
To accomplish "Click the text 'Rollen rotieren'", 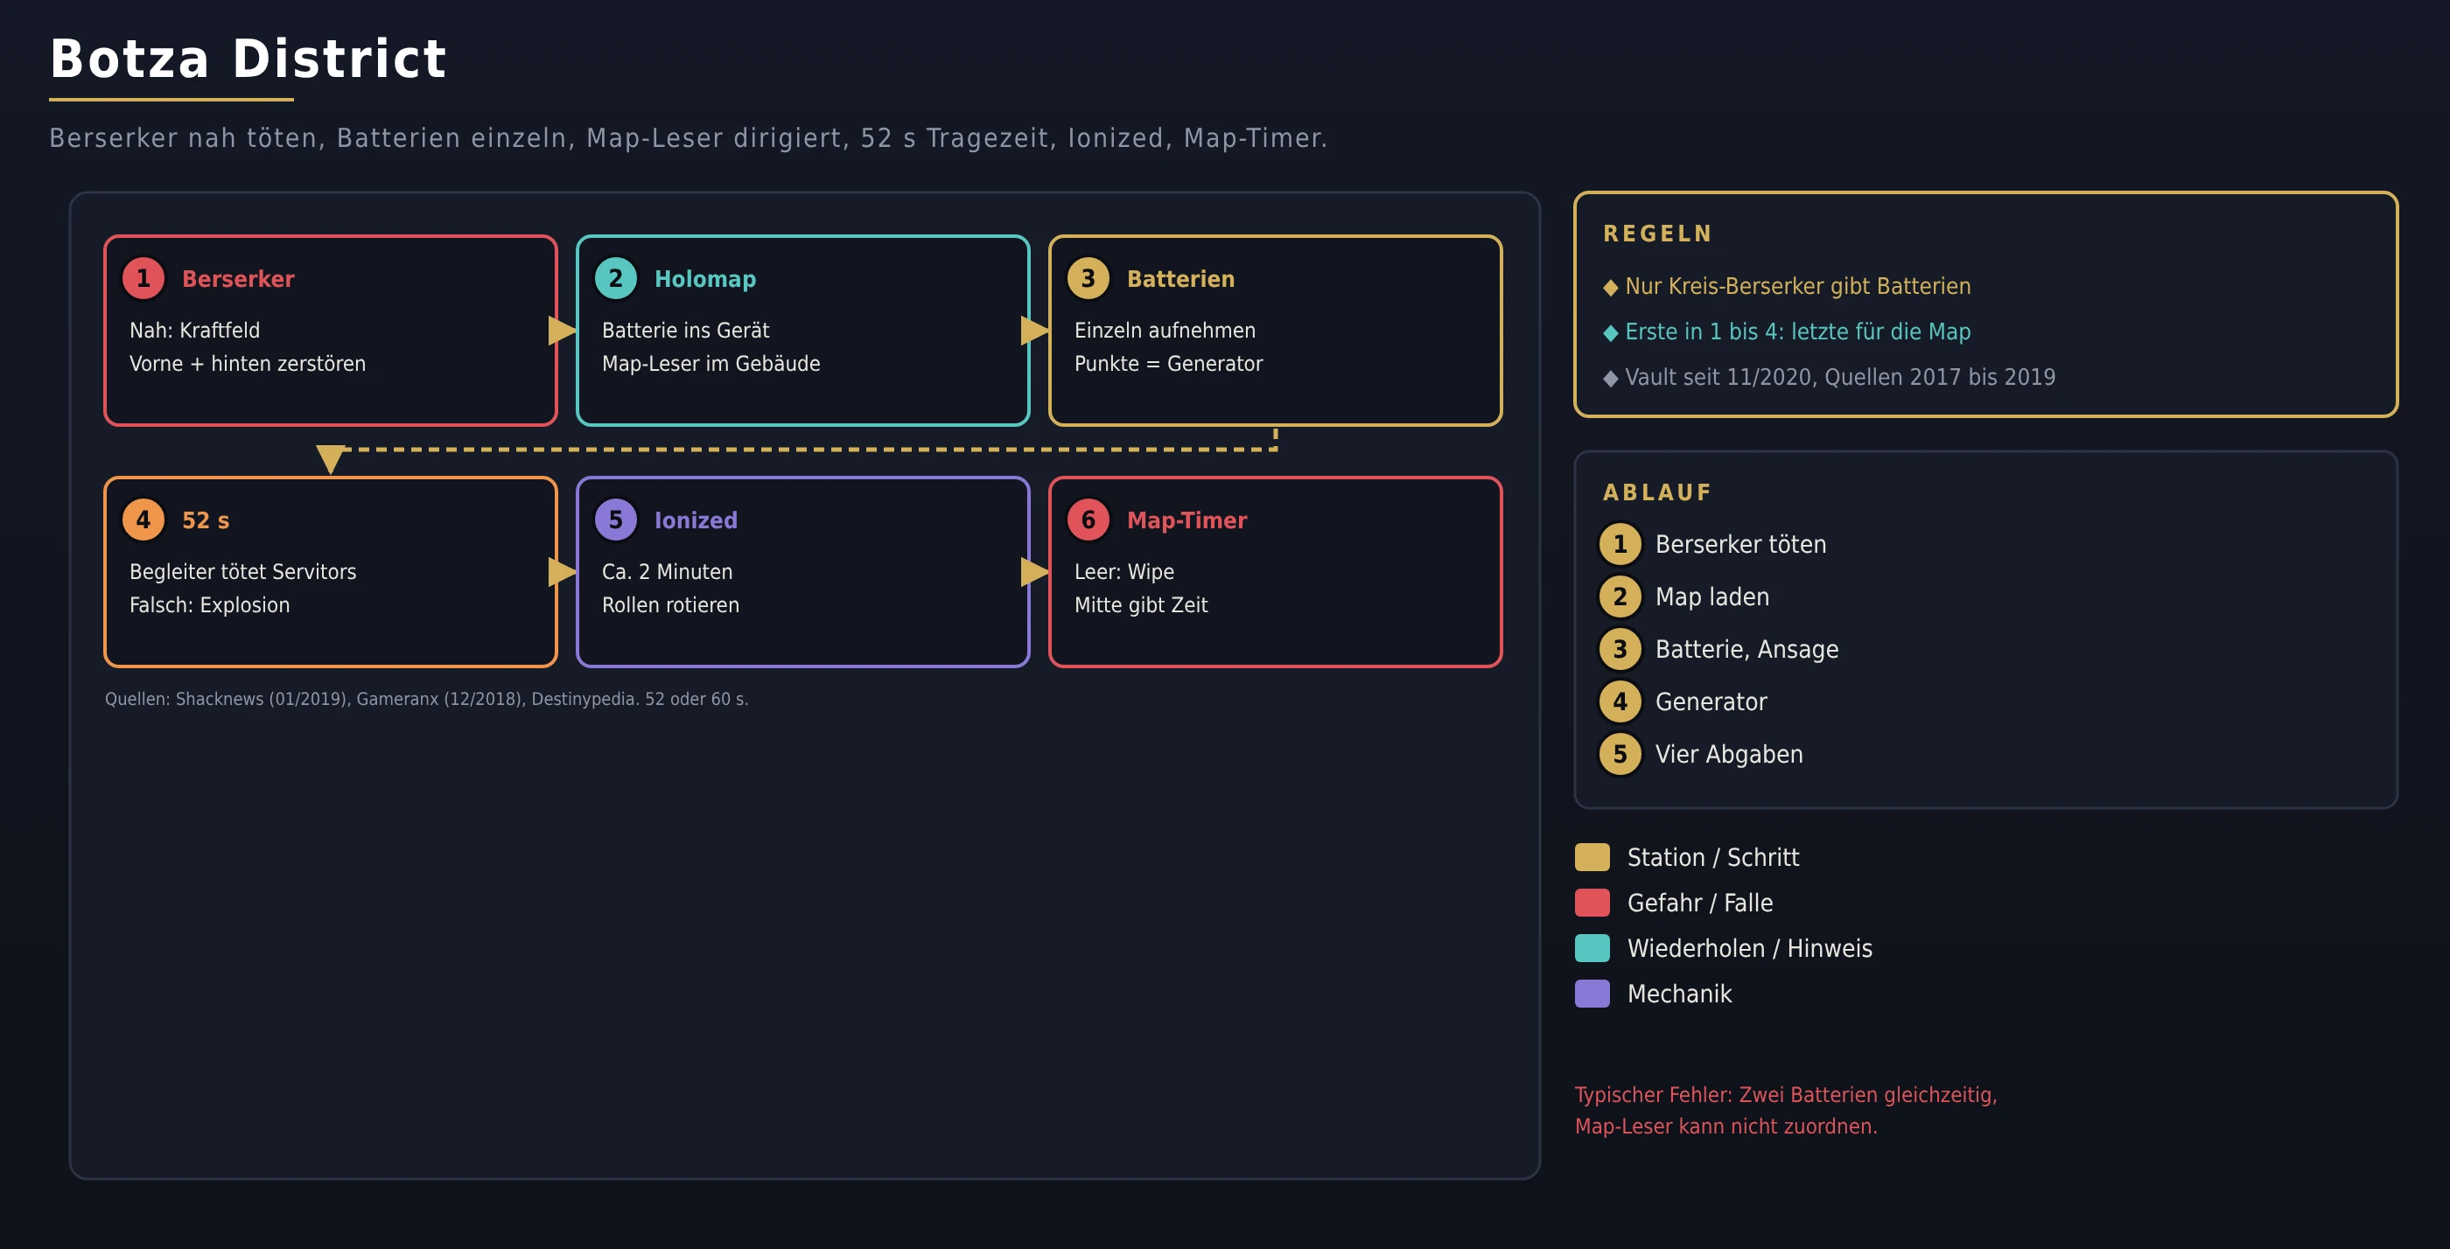I will (669, 605).
